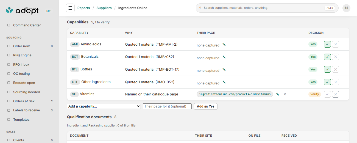Click the Ctrl K shortcut badge

(330, 8)
